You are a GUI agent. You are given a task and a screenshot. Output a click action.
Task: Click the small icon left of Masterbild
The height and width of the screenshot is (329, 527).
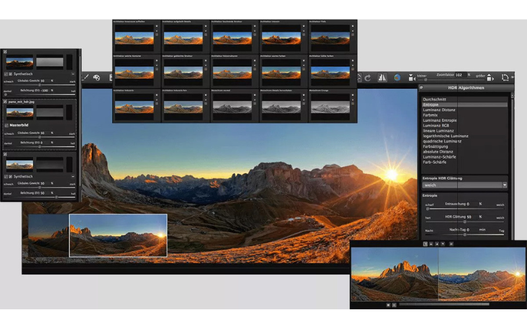pos(6,125)
